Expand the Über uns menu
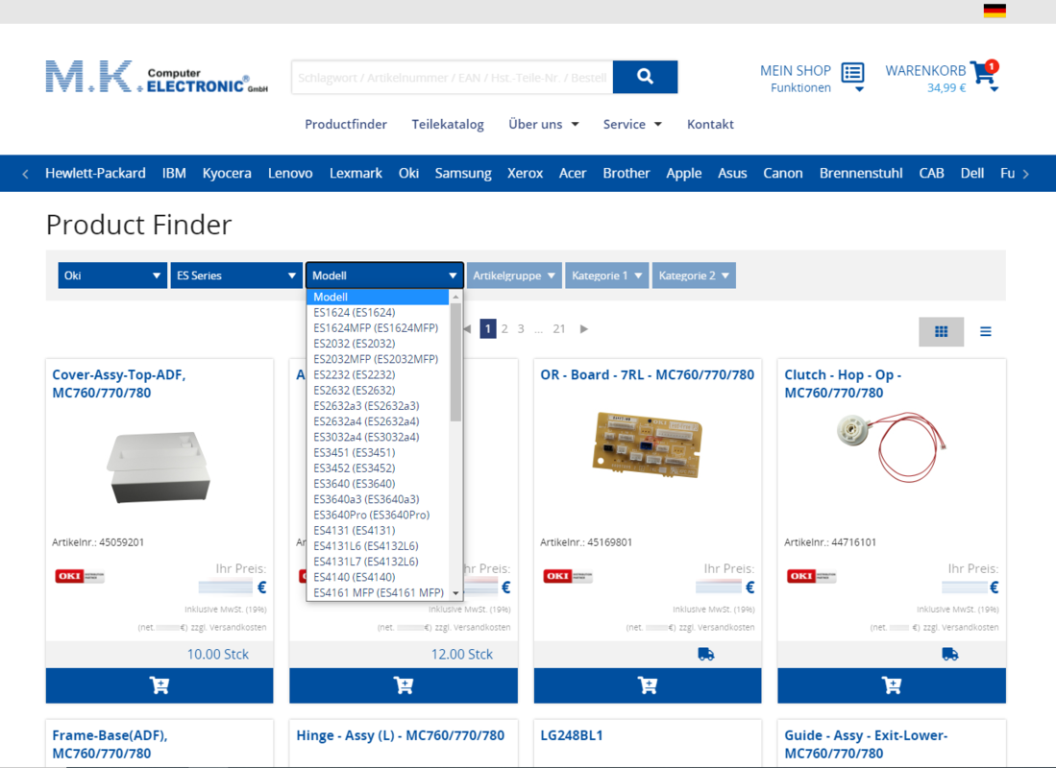Image resolution: width=1056 pixels, height=768 pixels. coord(544,124)
